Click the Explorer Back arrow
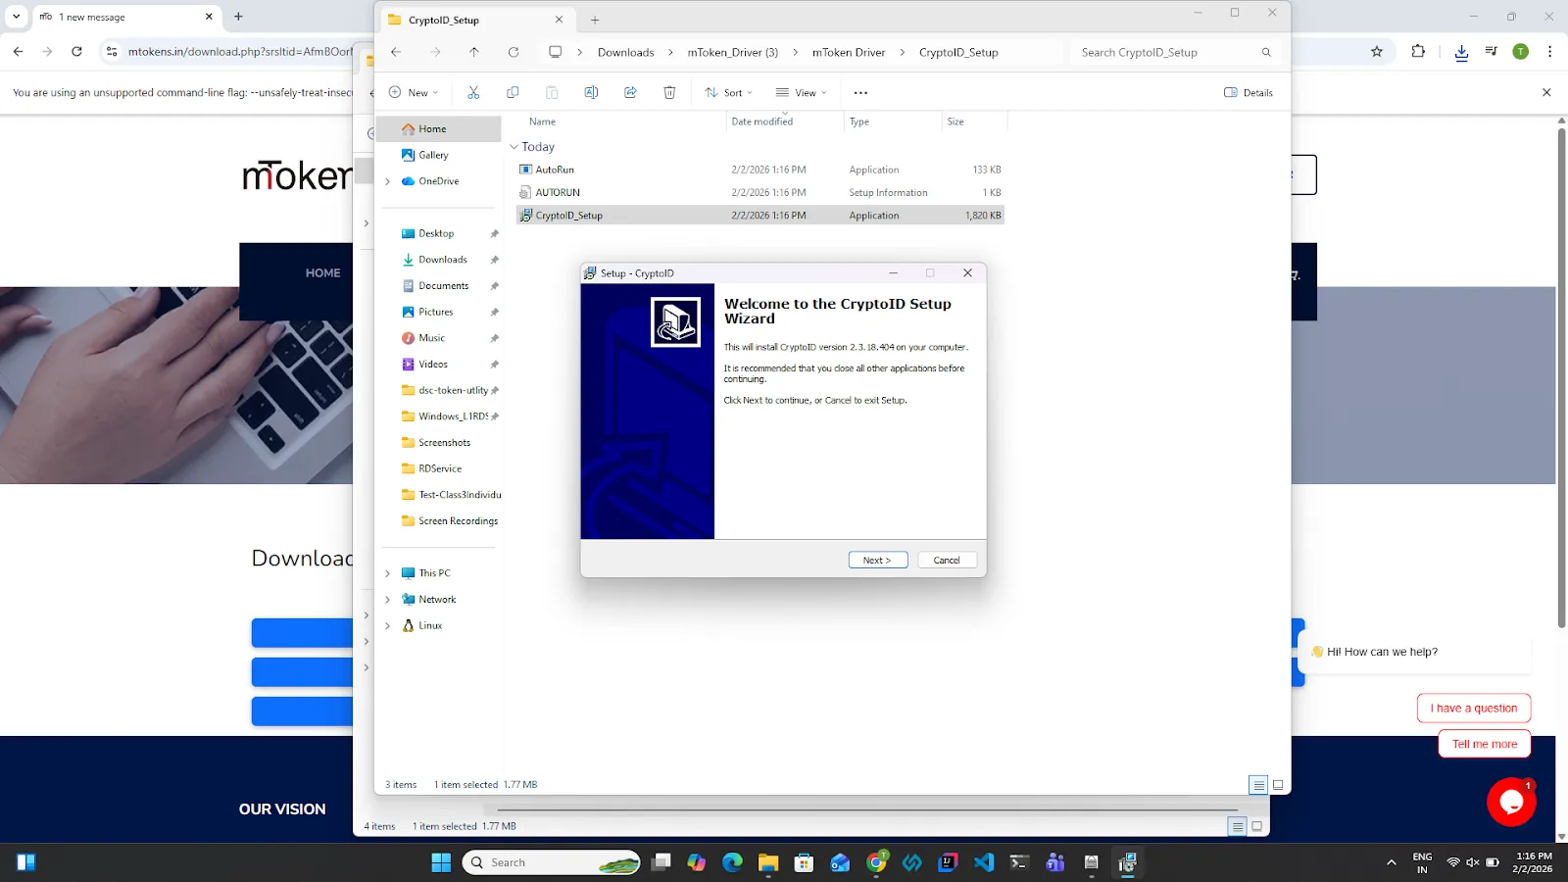The image size is (1568, 882). pyautogui.click(x=396, y=52)
